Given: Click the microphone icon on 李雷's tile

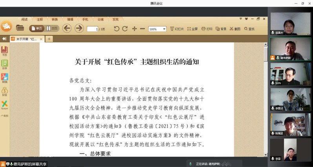Looking at the screenshot, I should 273,159.
